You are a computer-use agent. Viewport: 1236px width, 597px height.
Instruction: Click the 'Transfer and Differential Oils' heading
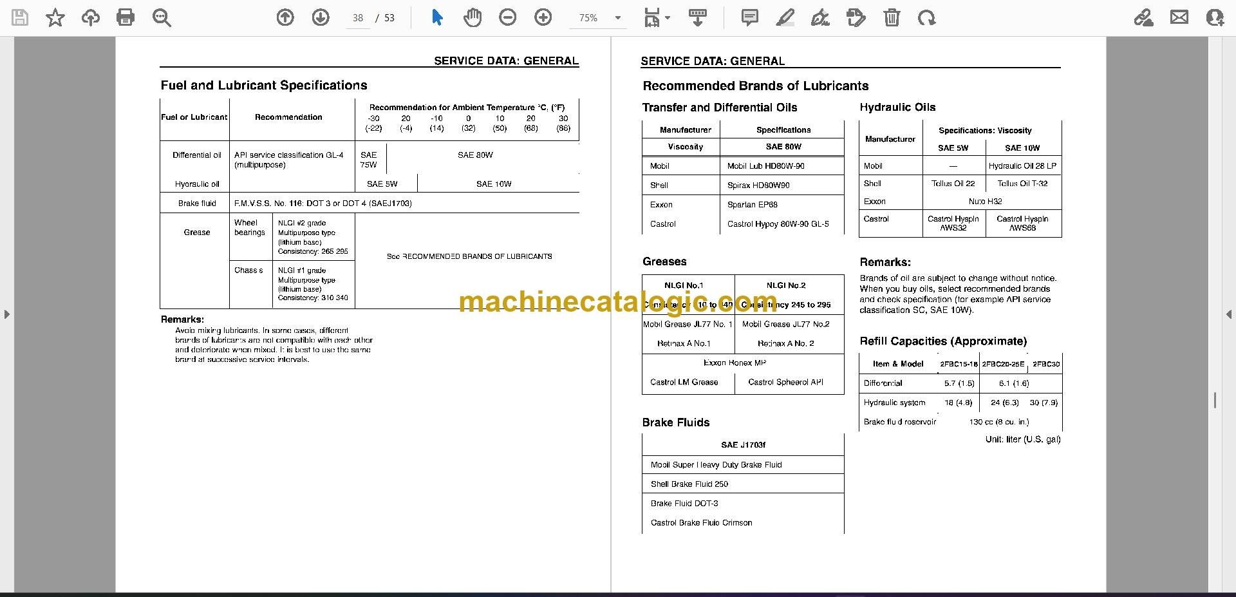719,108
